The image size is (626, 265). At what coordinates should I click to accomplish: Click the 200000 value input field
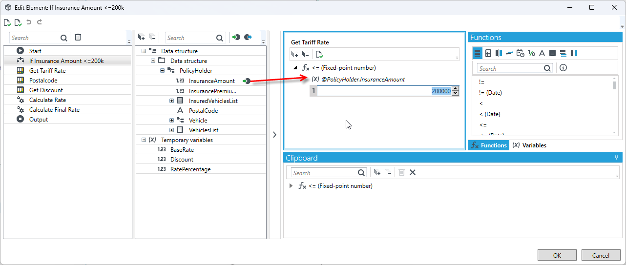coord(384,91)
